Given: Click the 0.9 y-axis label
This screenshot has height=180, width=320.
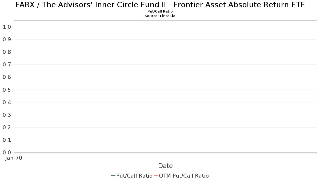Looking at the screenshot, I should tap(7, 39).
